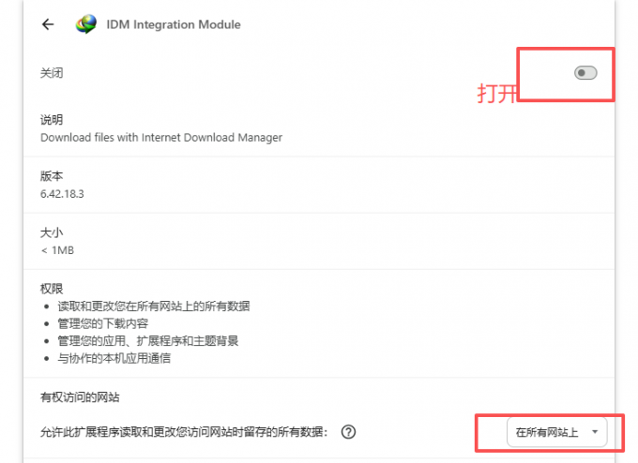The image size is (638, 463).
Task: Click the 说明 label
Action: click(x=52, y=120)
